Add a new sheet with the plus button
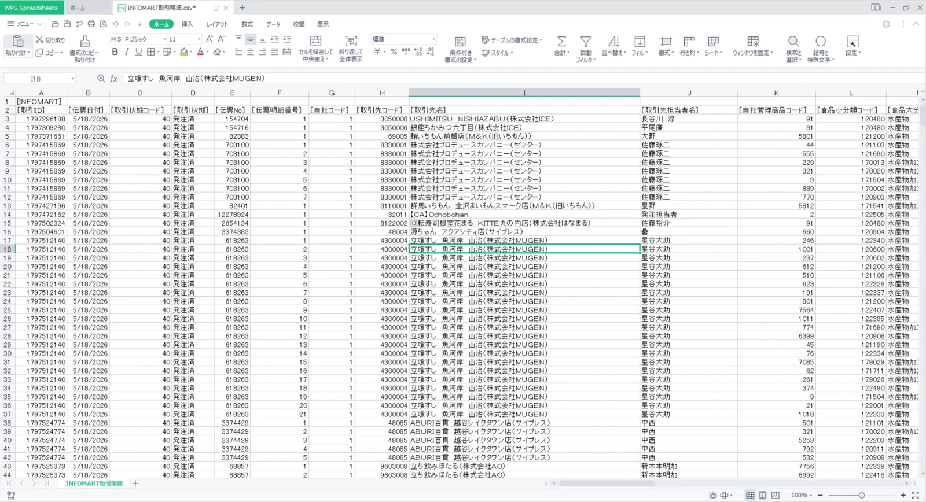The image size is (926, 502). (135, 483)
